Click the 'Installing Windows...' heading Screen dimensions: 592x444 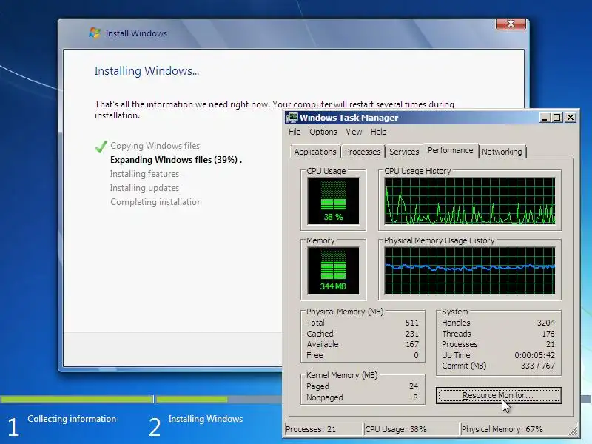pos(147,71)
